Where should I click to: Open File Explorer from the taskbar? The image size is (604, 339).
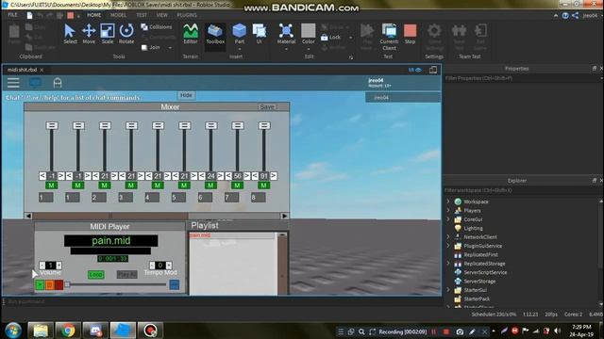click(40, 331)
